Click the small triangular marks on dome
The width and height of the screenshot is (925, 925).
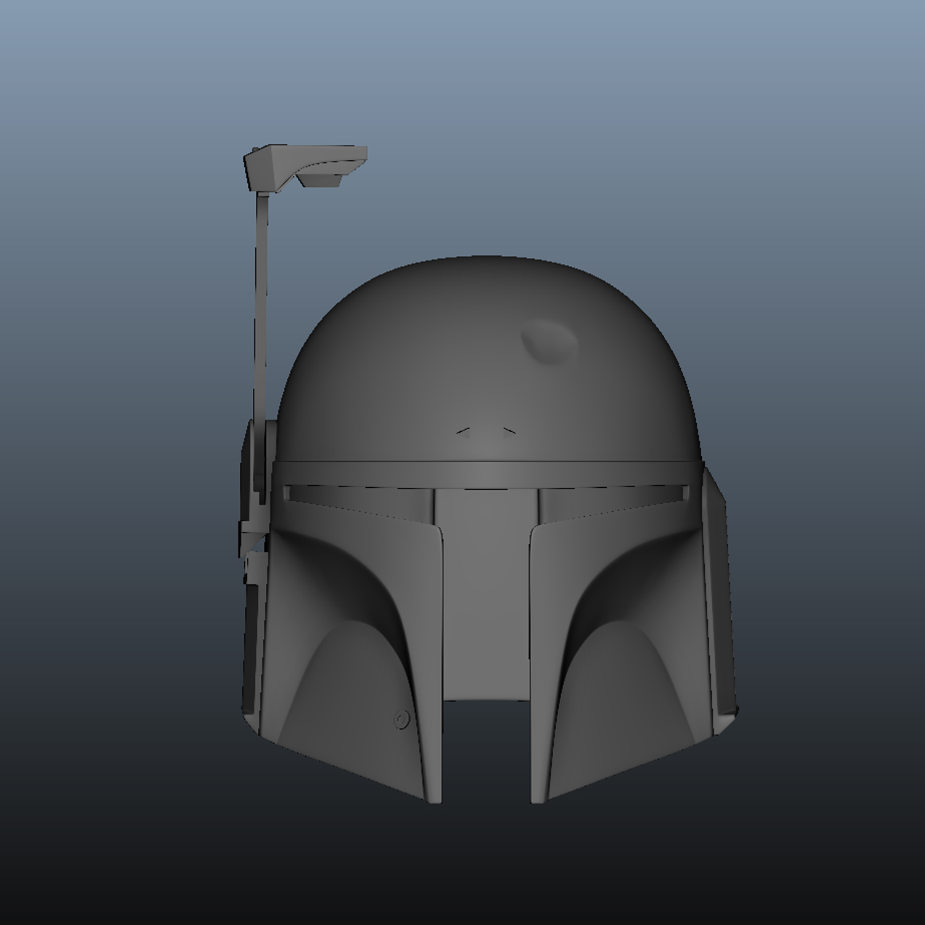pos(486,433)
